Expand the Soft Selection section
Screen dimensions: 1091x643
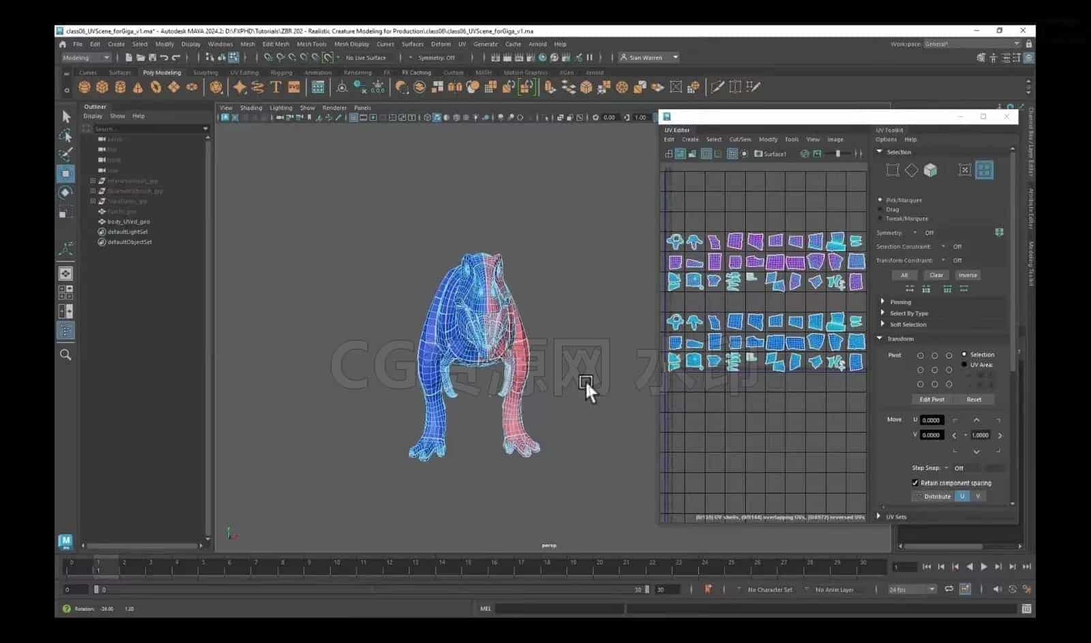tap(882, 324)
